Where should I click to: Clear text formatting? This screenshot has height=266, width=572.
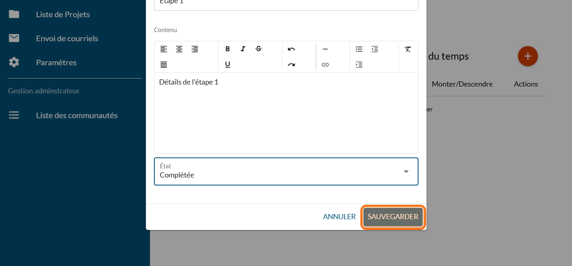pos(408,49)
